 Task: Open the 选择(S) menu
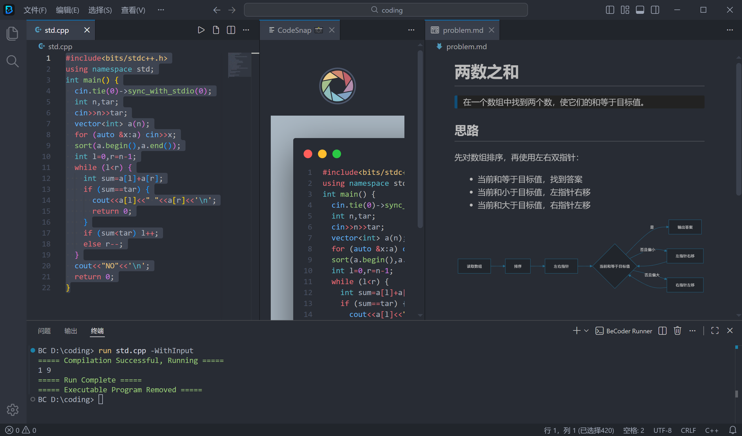(100, 10)
